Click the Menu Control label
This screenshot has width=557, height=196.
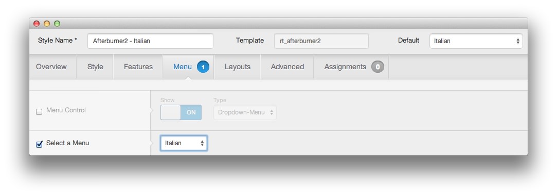pos(66,110)
